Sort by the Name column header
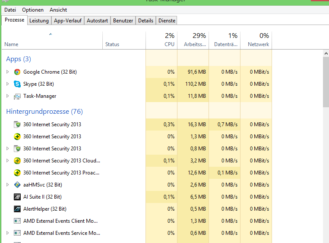329x243 pixels. [52, 40]
